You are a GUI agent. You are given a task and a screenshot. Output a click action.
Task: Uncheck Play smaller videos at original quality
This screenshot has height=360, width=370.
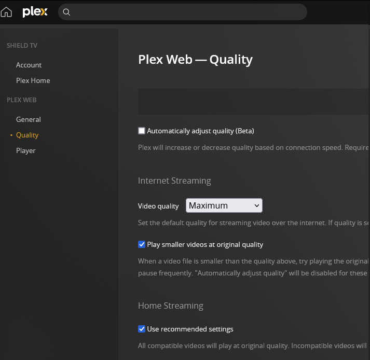point(142,244)
